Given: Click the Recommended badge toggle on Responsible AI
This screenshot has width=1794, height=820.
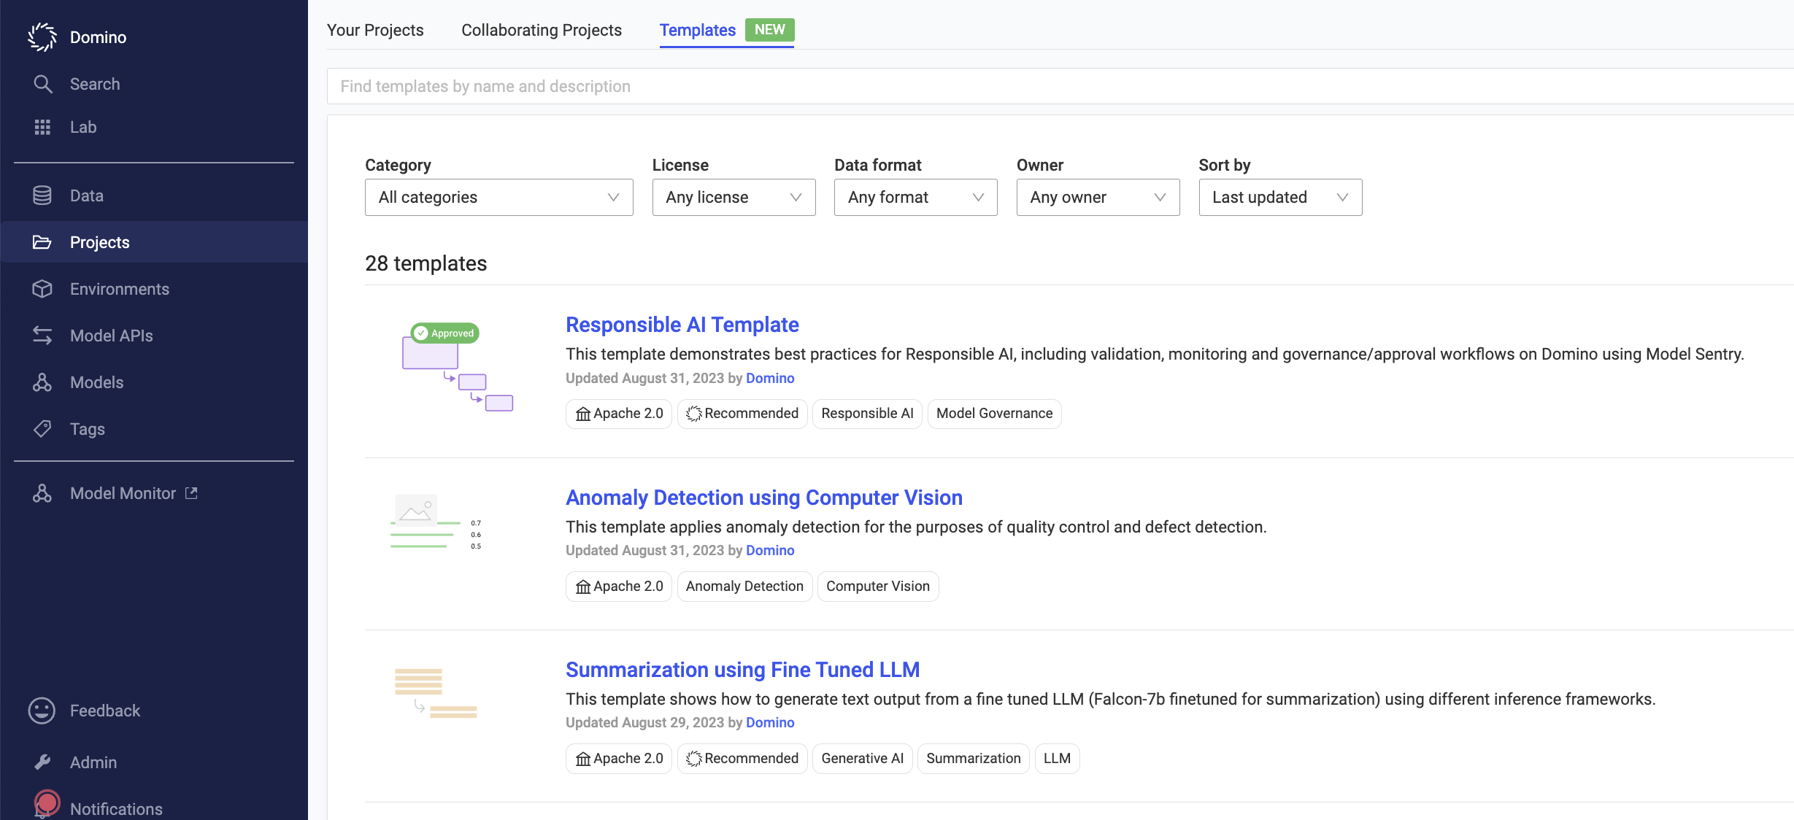Looking at the screenshot, I should (x=742, y=413).
